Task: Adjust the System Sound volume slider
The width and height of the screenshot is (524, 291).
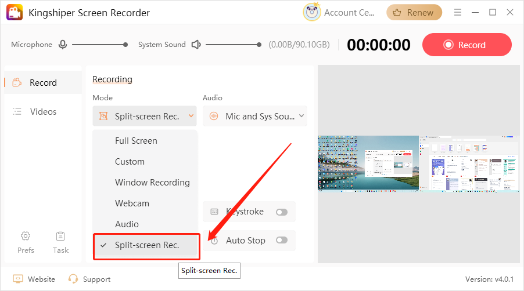Action: [x=234, y=45]
